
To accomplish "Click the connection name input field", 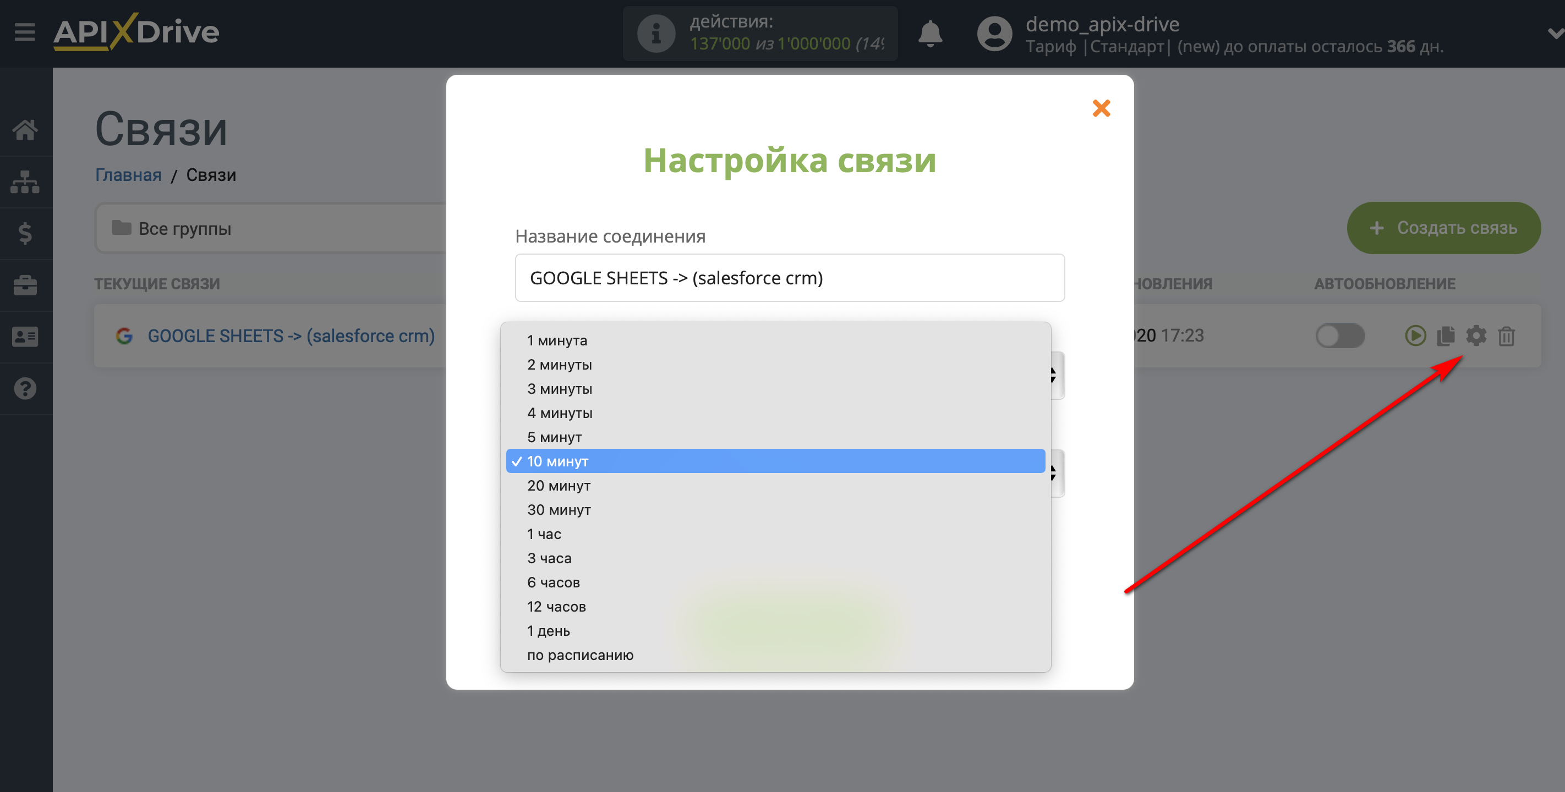I will [788, 278].
